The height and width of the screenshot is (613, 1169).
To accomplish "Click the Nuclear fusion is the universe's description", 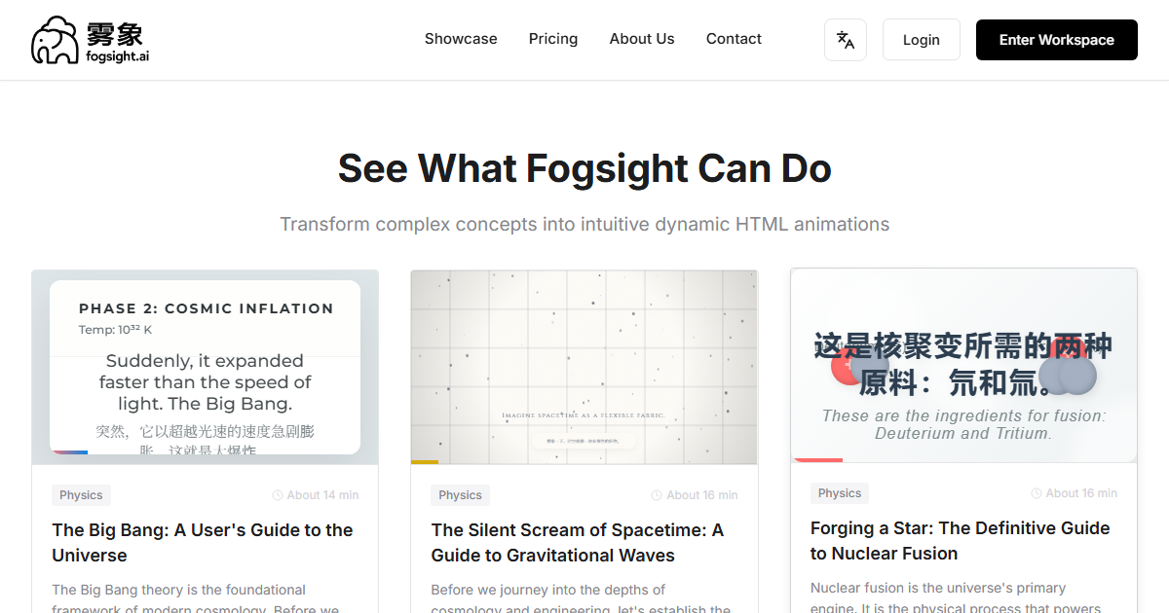I will [x=956, y=597].
